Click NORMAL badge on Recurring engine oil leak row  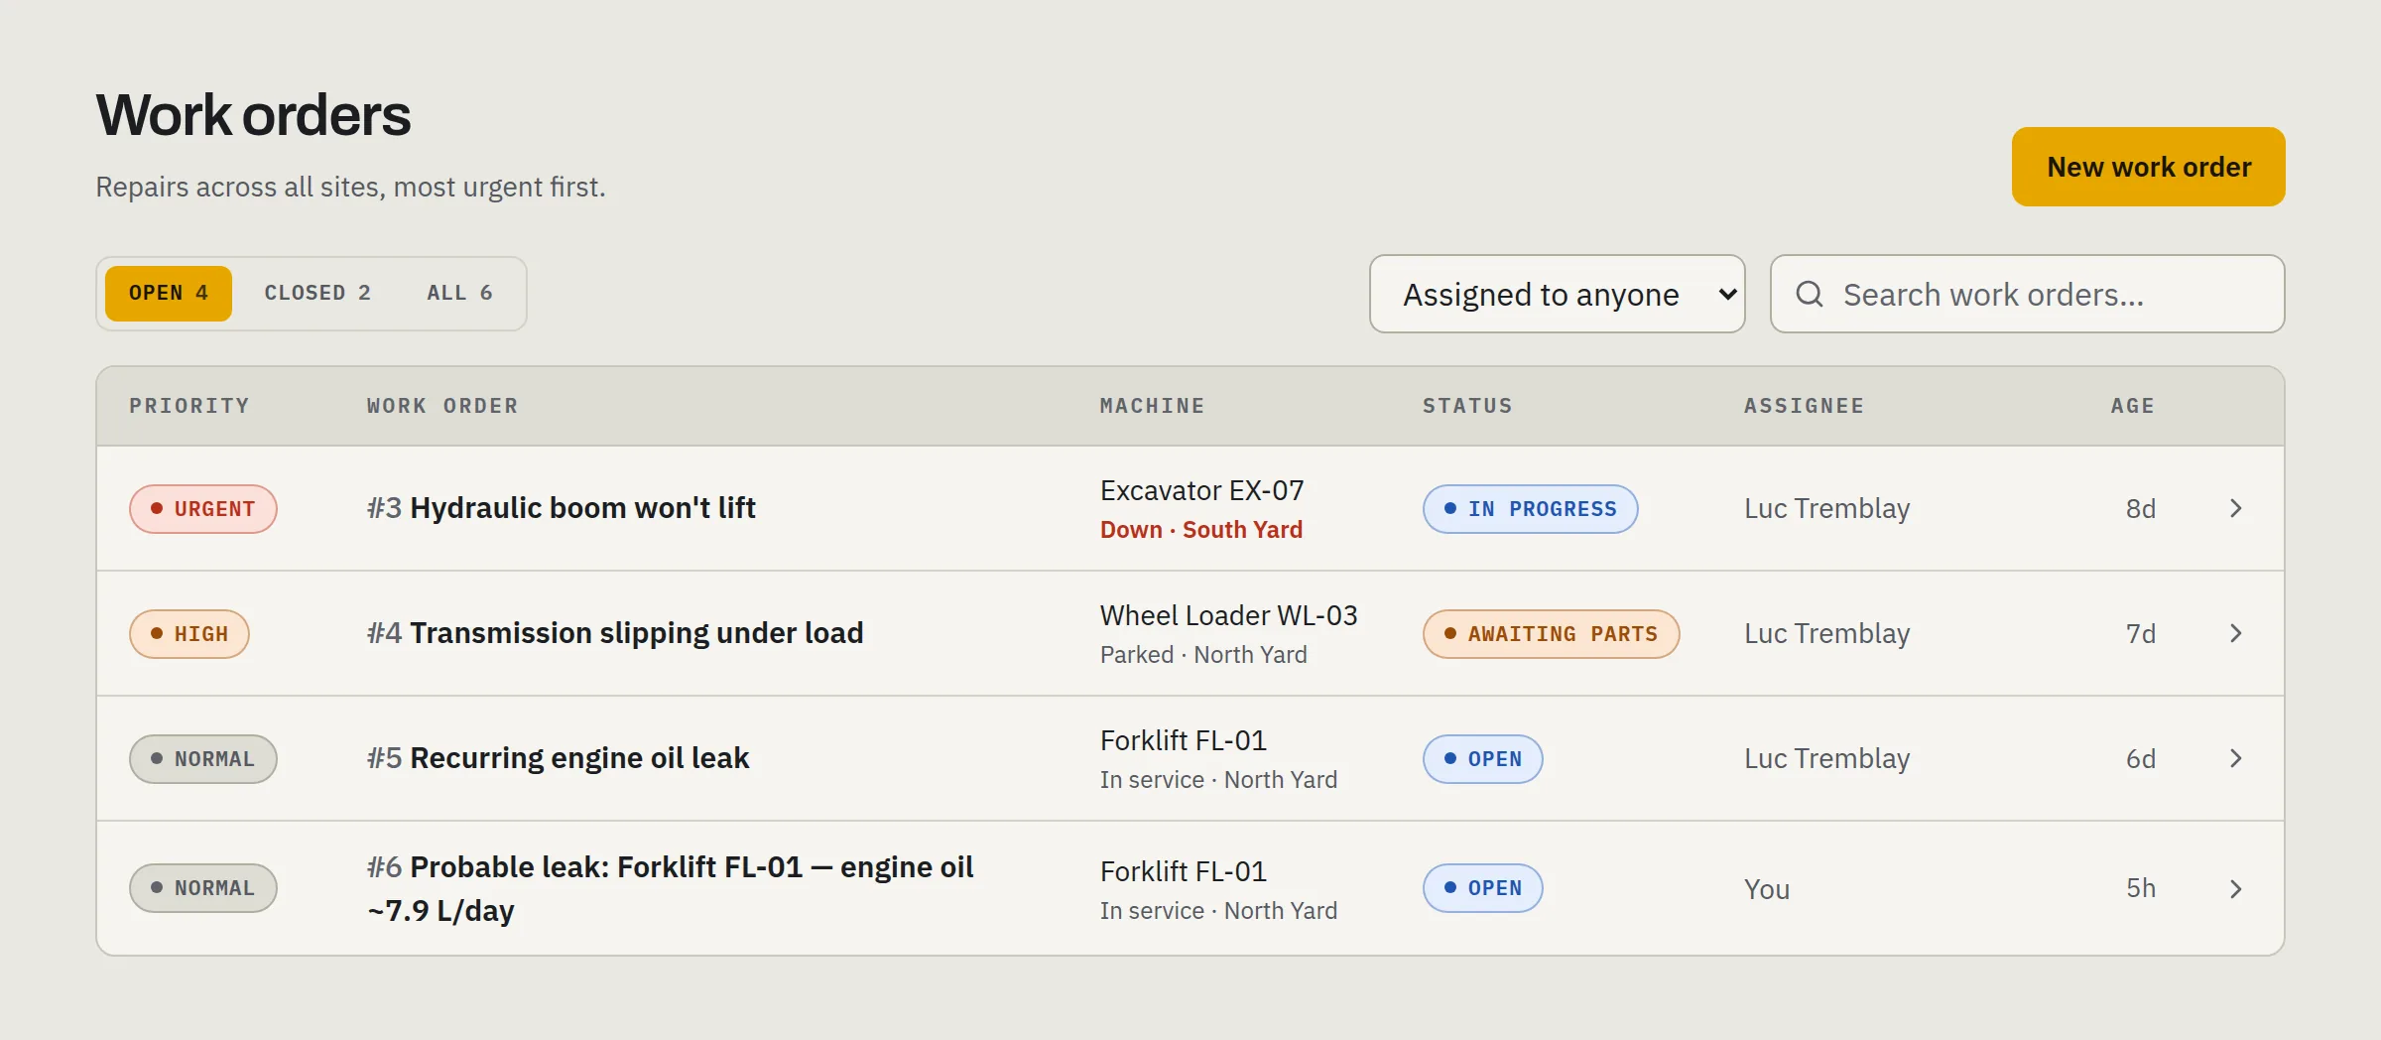[203, 759]
